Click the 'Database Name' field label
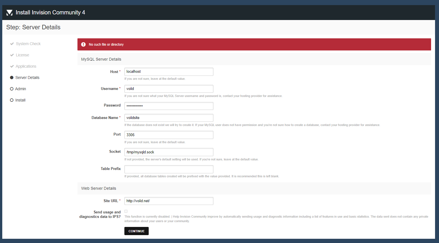The image size is (439, 243). (x=105, y=118)
